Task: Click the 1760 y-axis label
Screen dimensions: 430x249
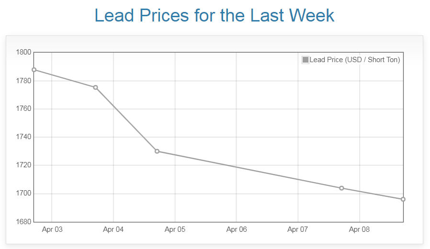Action: point(23,109)
